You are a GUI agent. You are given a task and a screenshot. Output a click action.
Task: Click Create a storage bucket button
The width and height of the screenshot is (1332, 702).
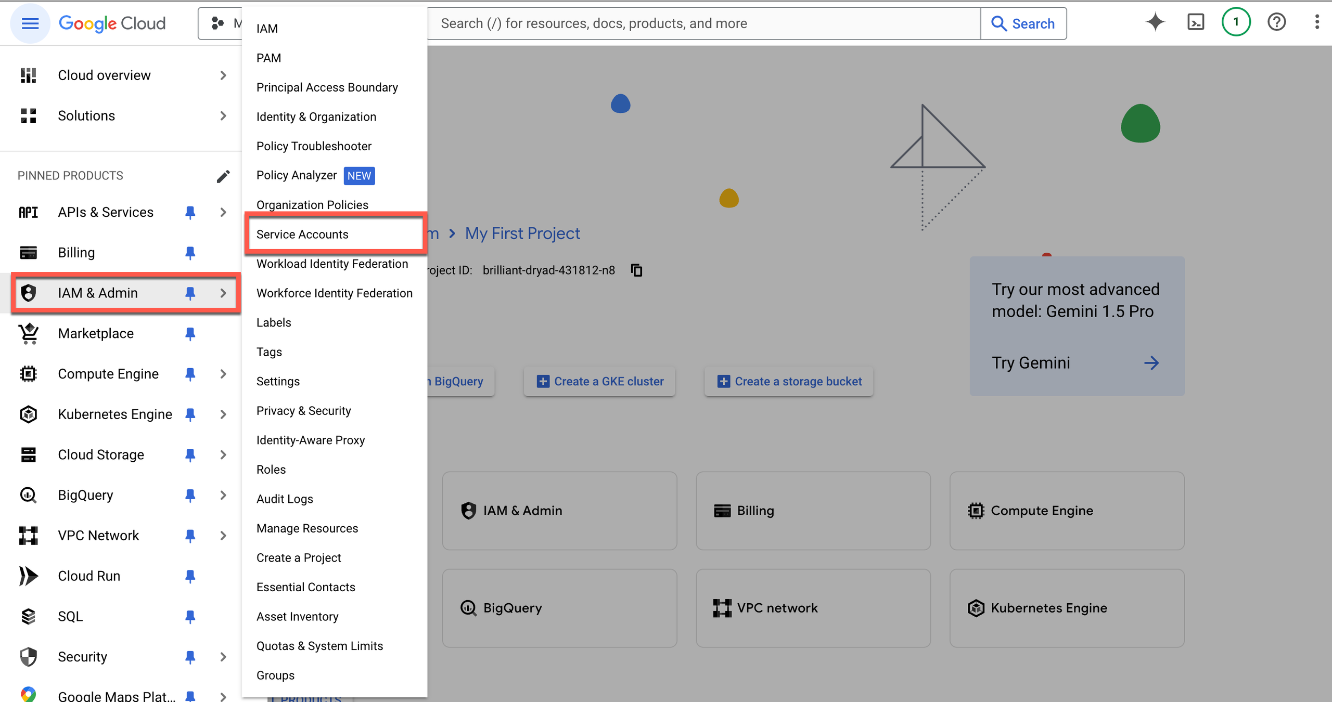coord(789,382)
